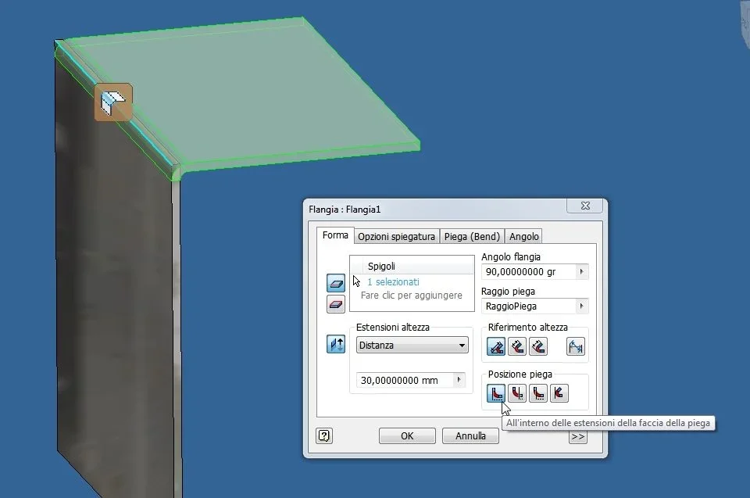Open Angolo flangia value arrow menu
750x498 pixels.
coord(581,272)
